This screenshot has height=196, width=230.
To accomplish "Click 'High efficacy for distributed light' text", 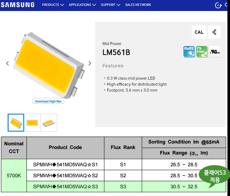I will tap(137, 84).
